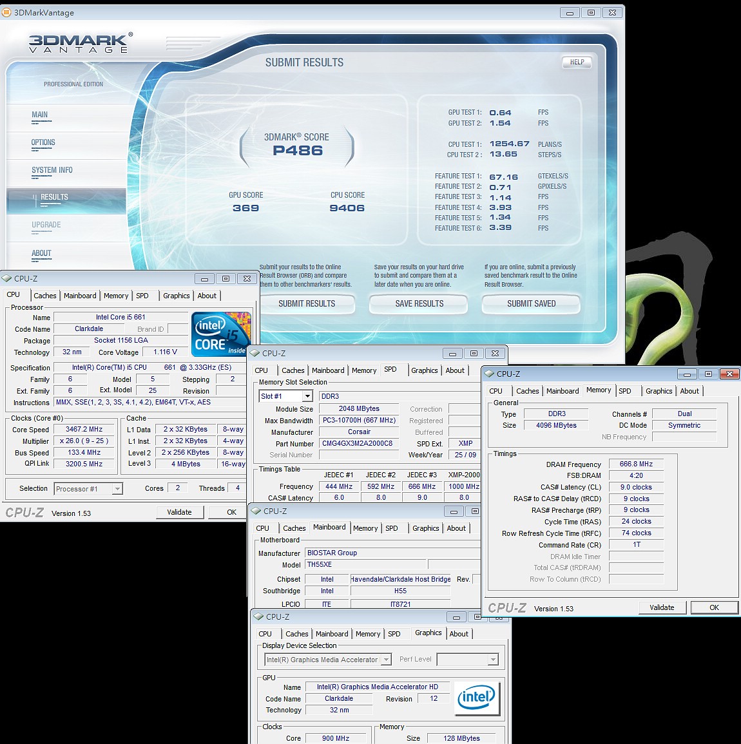Click the GPU score 369 value

[x=245, y=208]
